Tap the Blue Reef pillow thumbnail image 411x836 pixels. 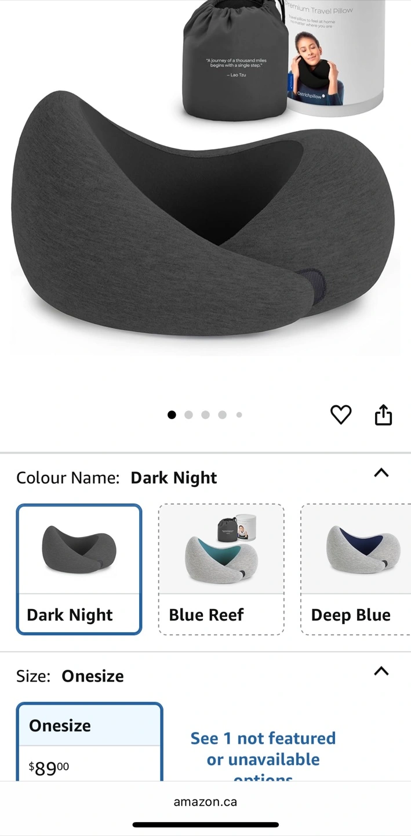click(221, 548)
